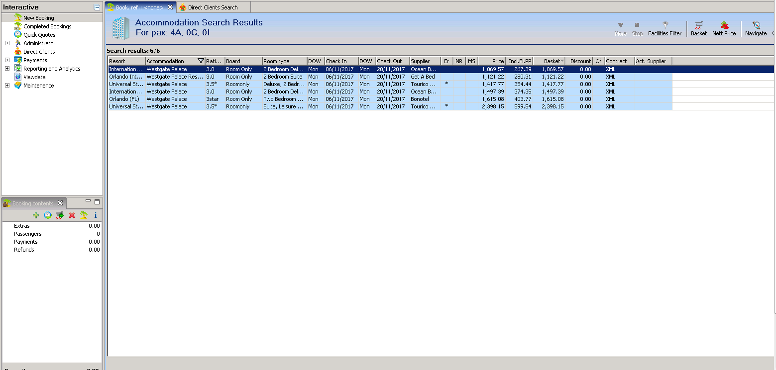The width and height of the screenshot is (776, 370).
Task: Click the green plus icon in Booking contents
Action: 36,215
